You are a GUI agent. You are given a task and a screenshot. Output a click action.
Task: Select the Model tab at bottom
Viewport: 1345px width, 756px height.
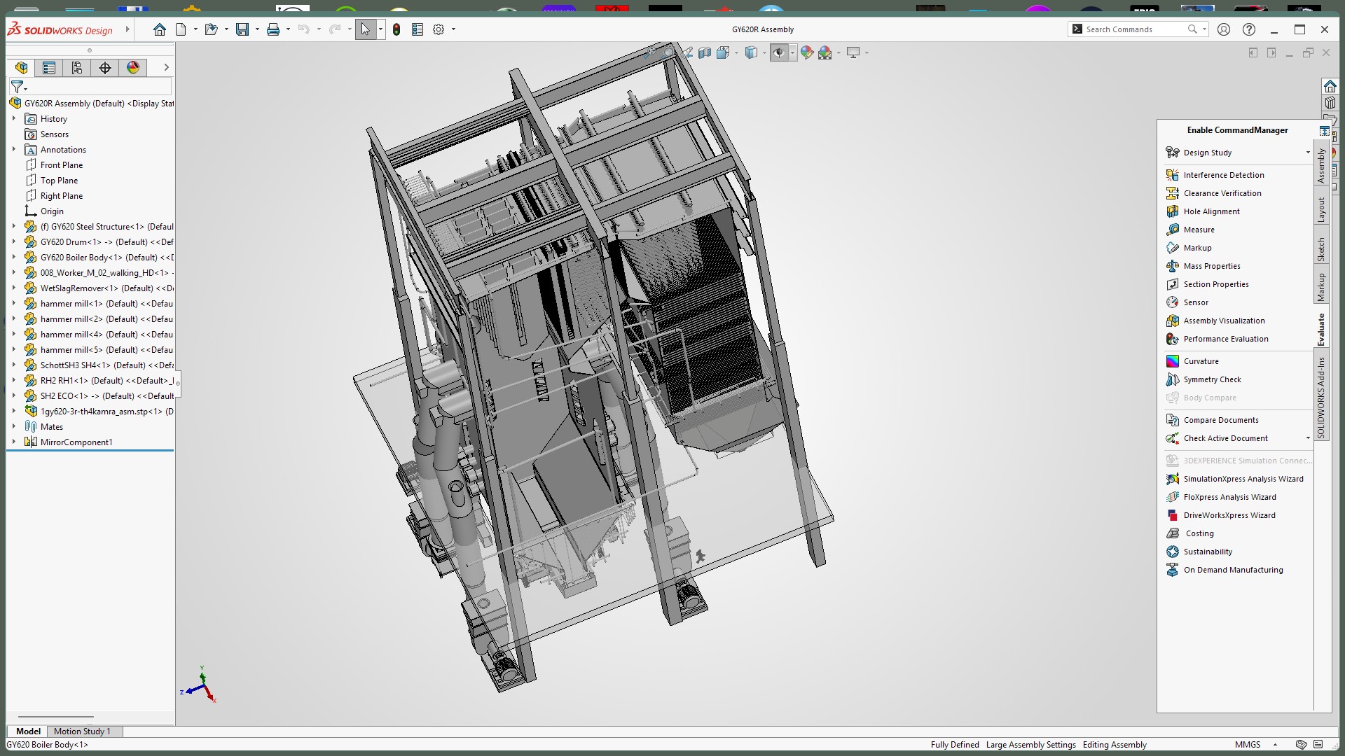(x=28, y=731)
